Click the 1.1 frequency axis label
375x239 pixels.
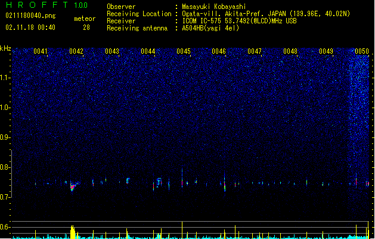coord(5,78)
